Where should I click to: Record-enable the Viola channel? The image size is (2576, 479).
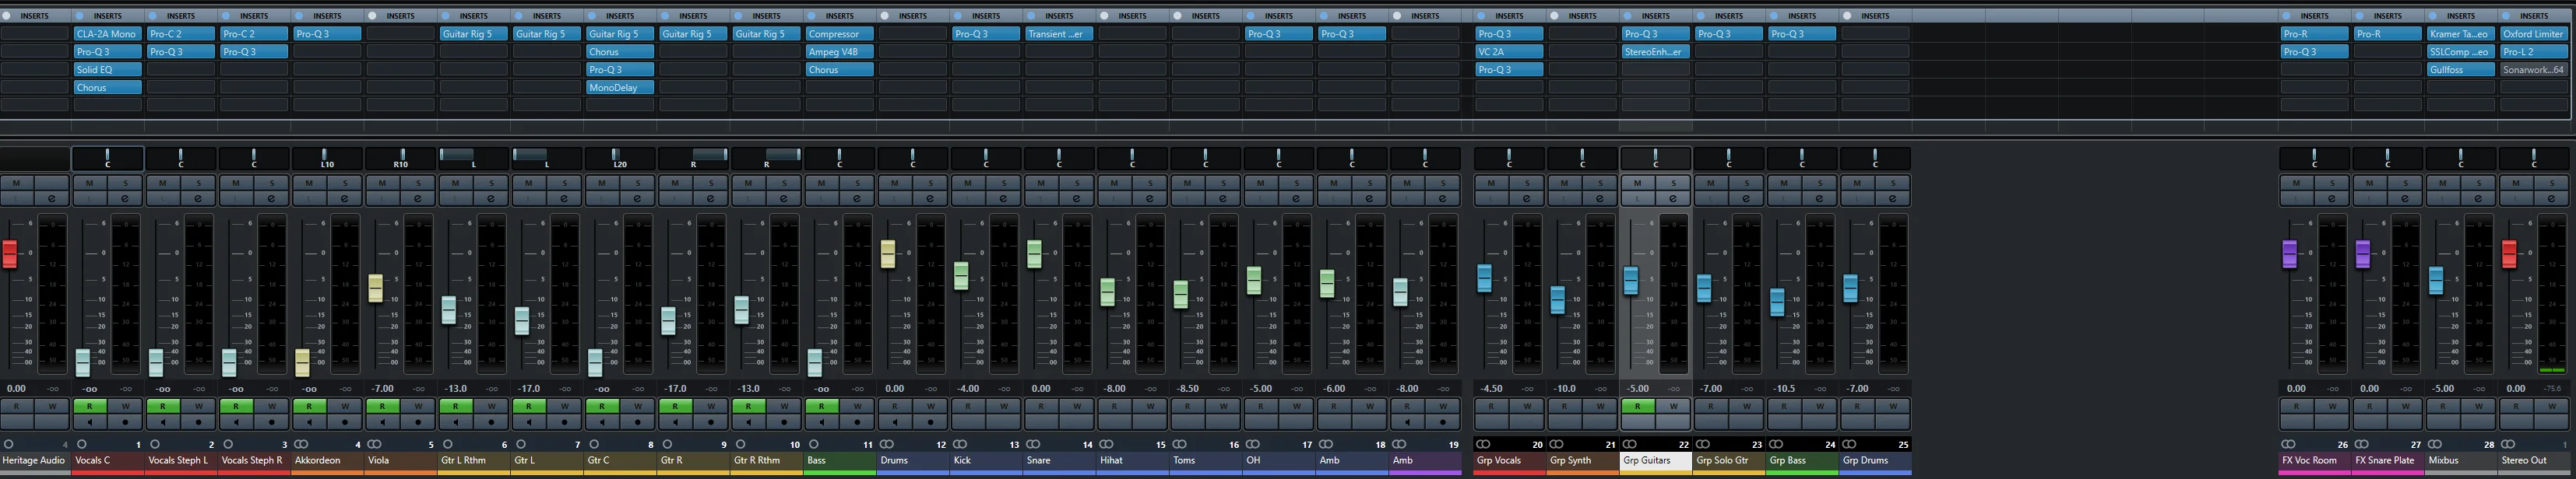tap(418, 422)
